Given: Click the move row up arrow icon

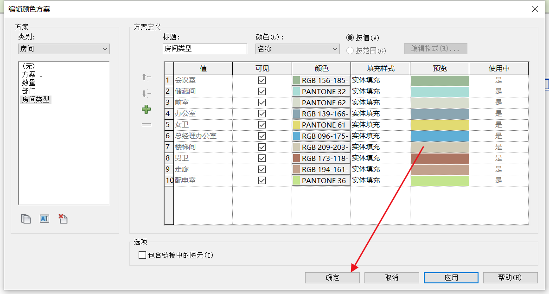Looking at the screenshot, I should click(147, 77).
